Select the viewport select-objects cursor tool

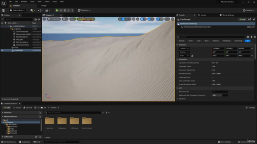point(120,19)
